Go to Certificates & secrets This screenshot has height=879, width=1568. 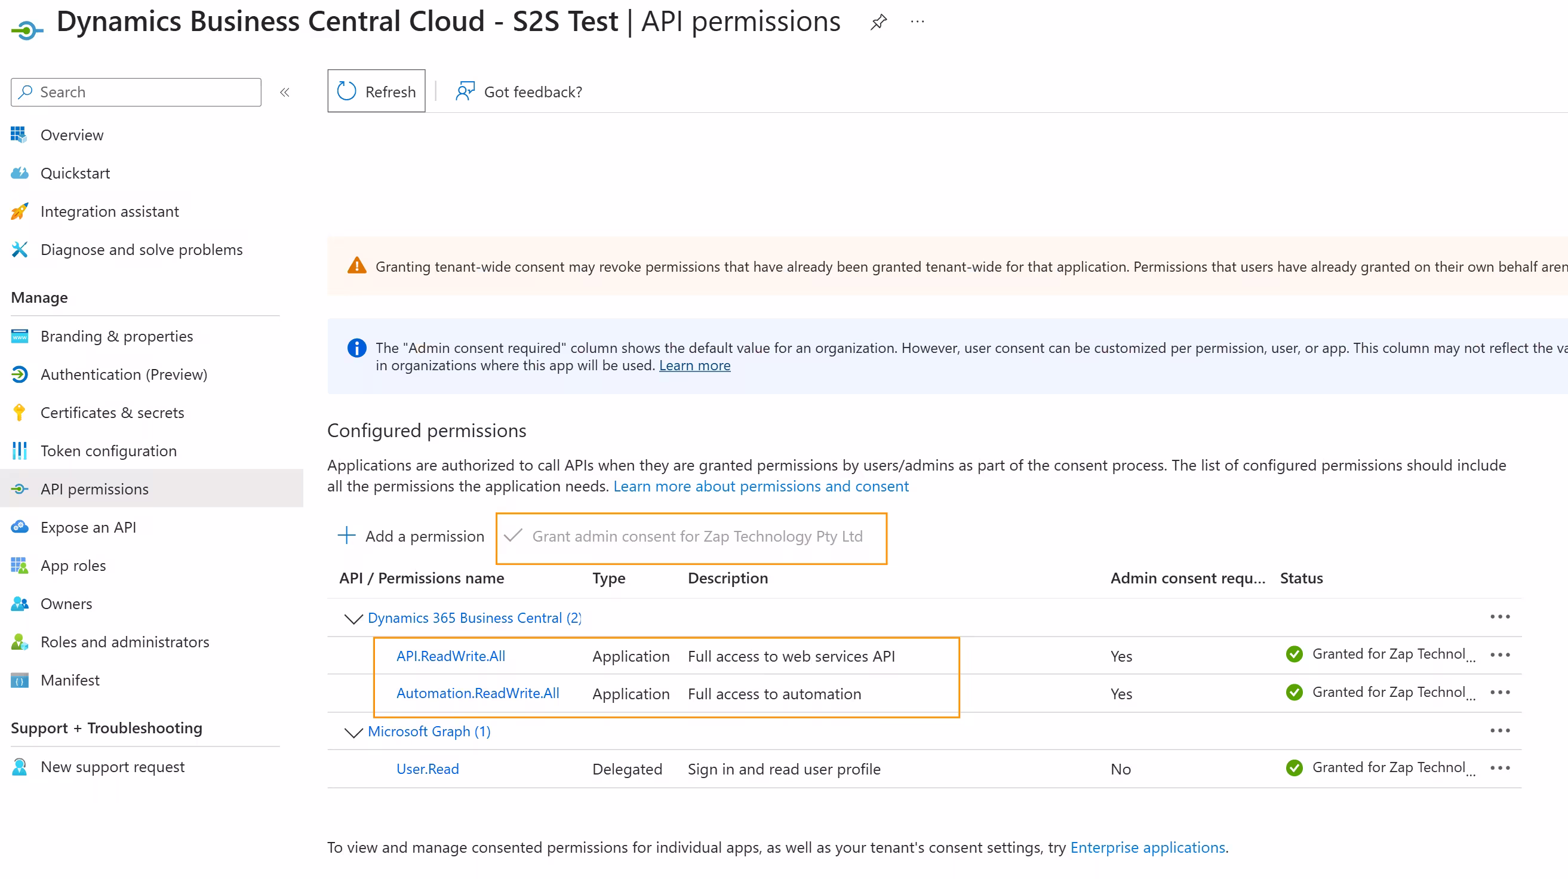(x=113, y=413)
